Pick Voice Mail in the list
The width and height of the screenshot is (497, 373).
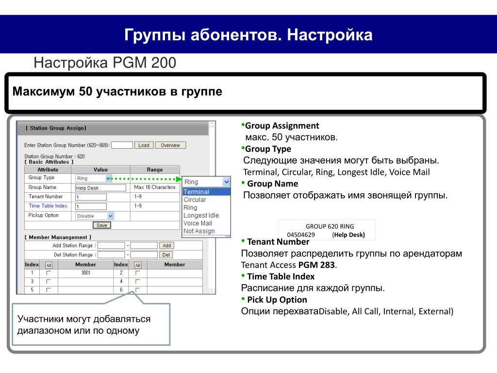tap(206, 223)
